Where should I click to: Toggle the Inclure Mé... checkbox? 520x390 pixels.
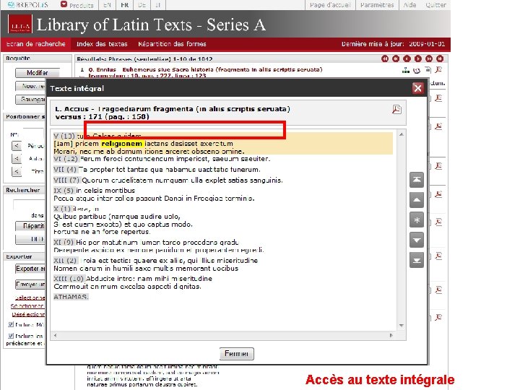(x=11, y=324)
